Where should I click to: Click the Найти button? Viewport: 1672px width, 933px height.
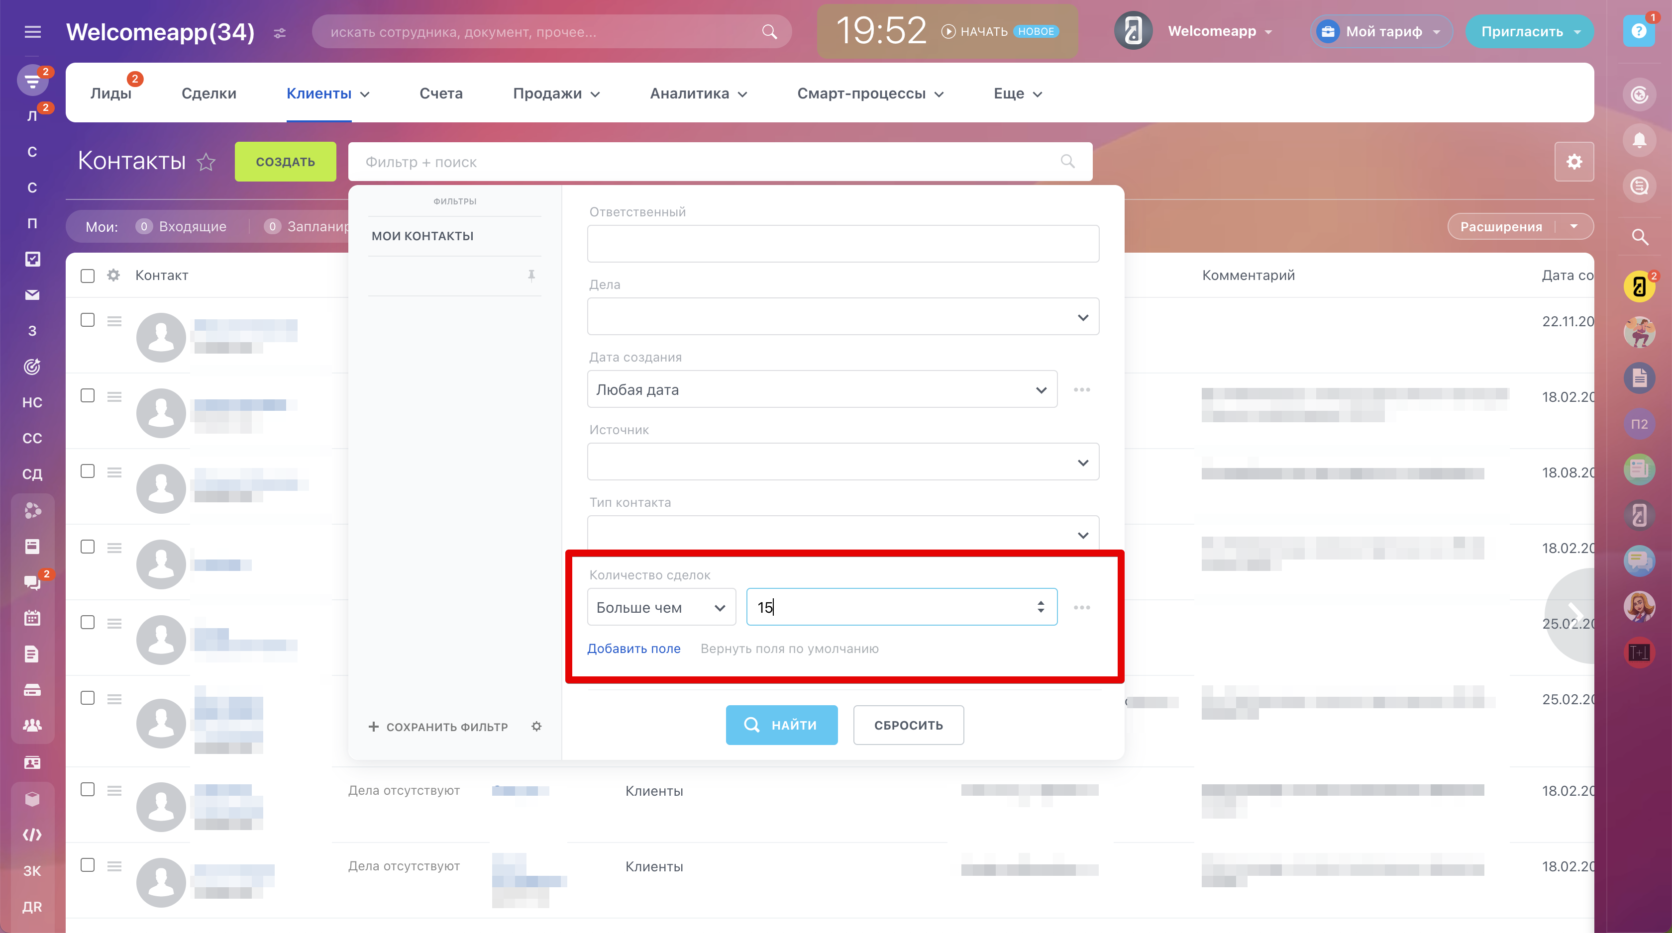[781, 725]
